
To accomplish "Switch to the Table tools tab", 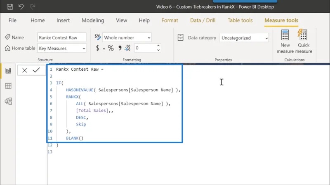I will tap(240, 20).
